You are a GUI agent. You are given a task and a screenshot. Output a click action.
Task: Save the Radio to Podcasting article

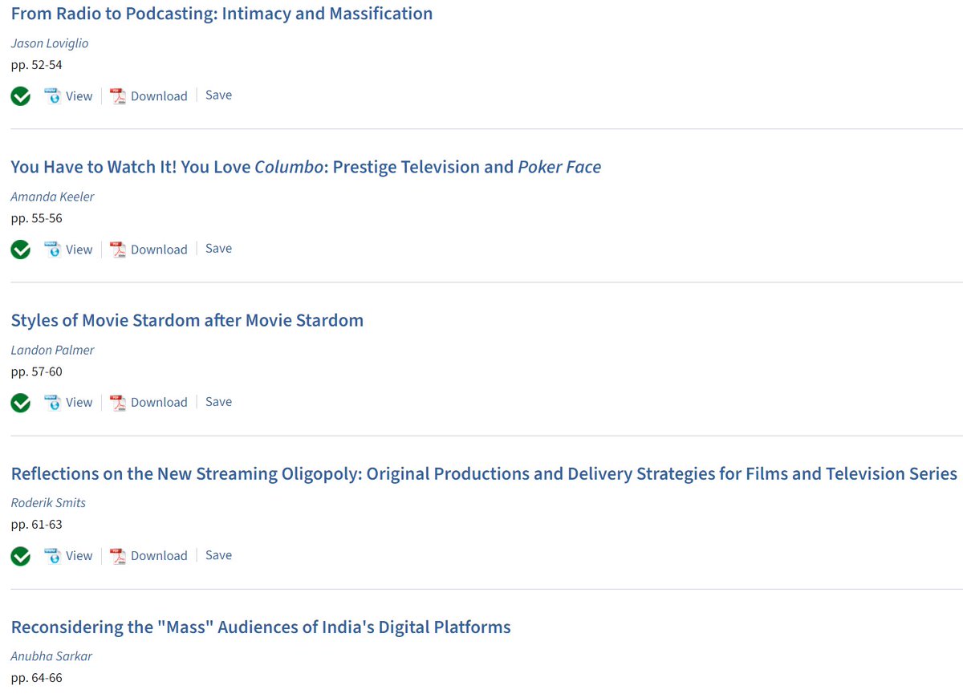coord(218,95)
